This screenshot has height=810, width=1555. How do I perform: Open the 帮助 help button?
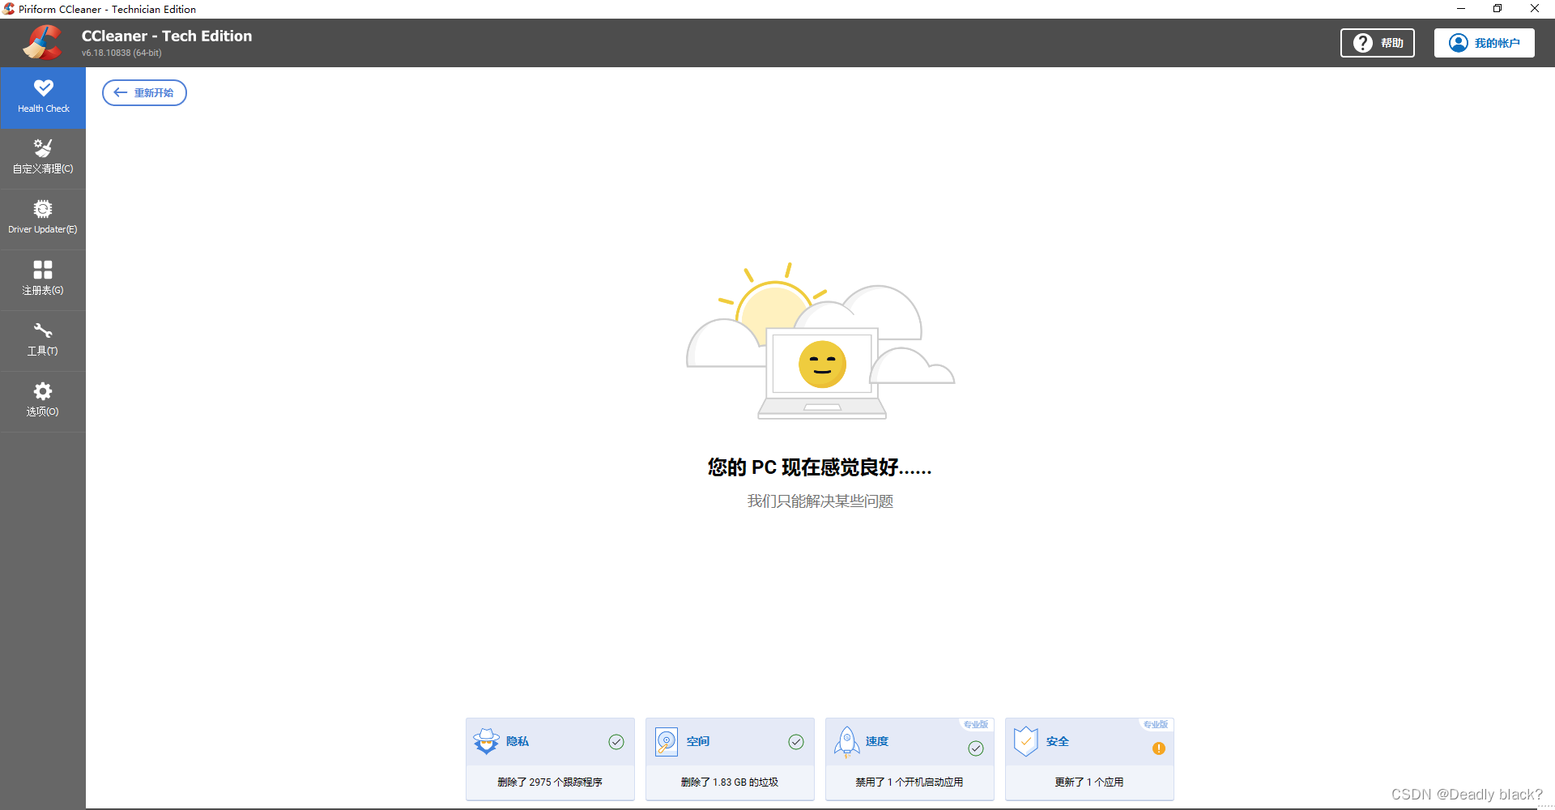click(1377, 43)
